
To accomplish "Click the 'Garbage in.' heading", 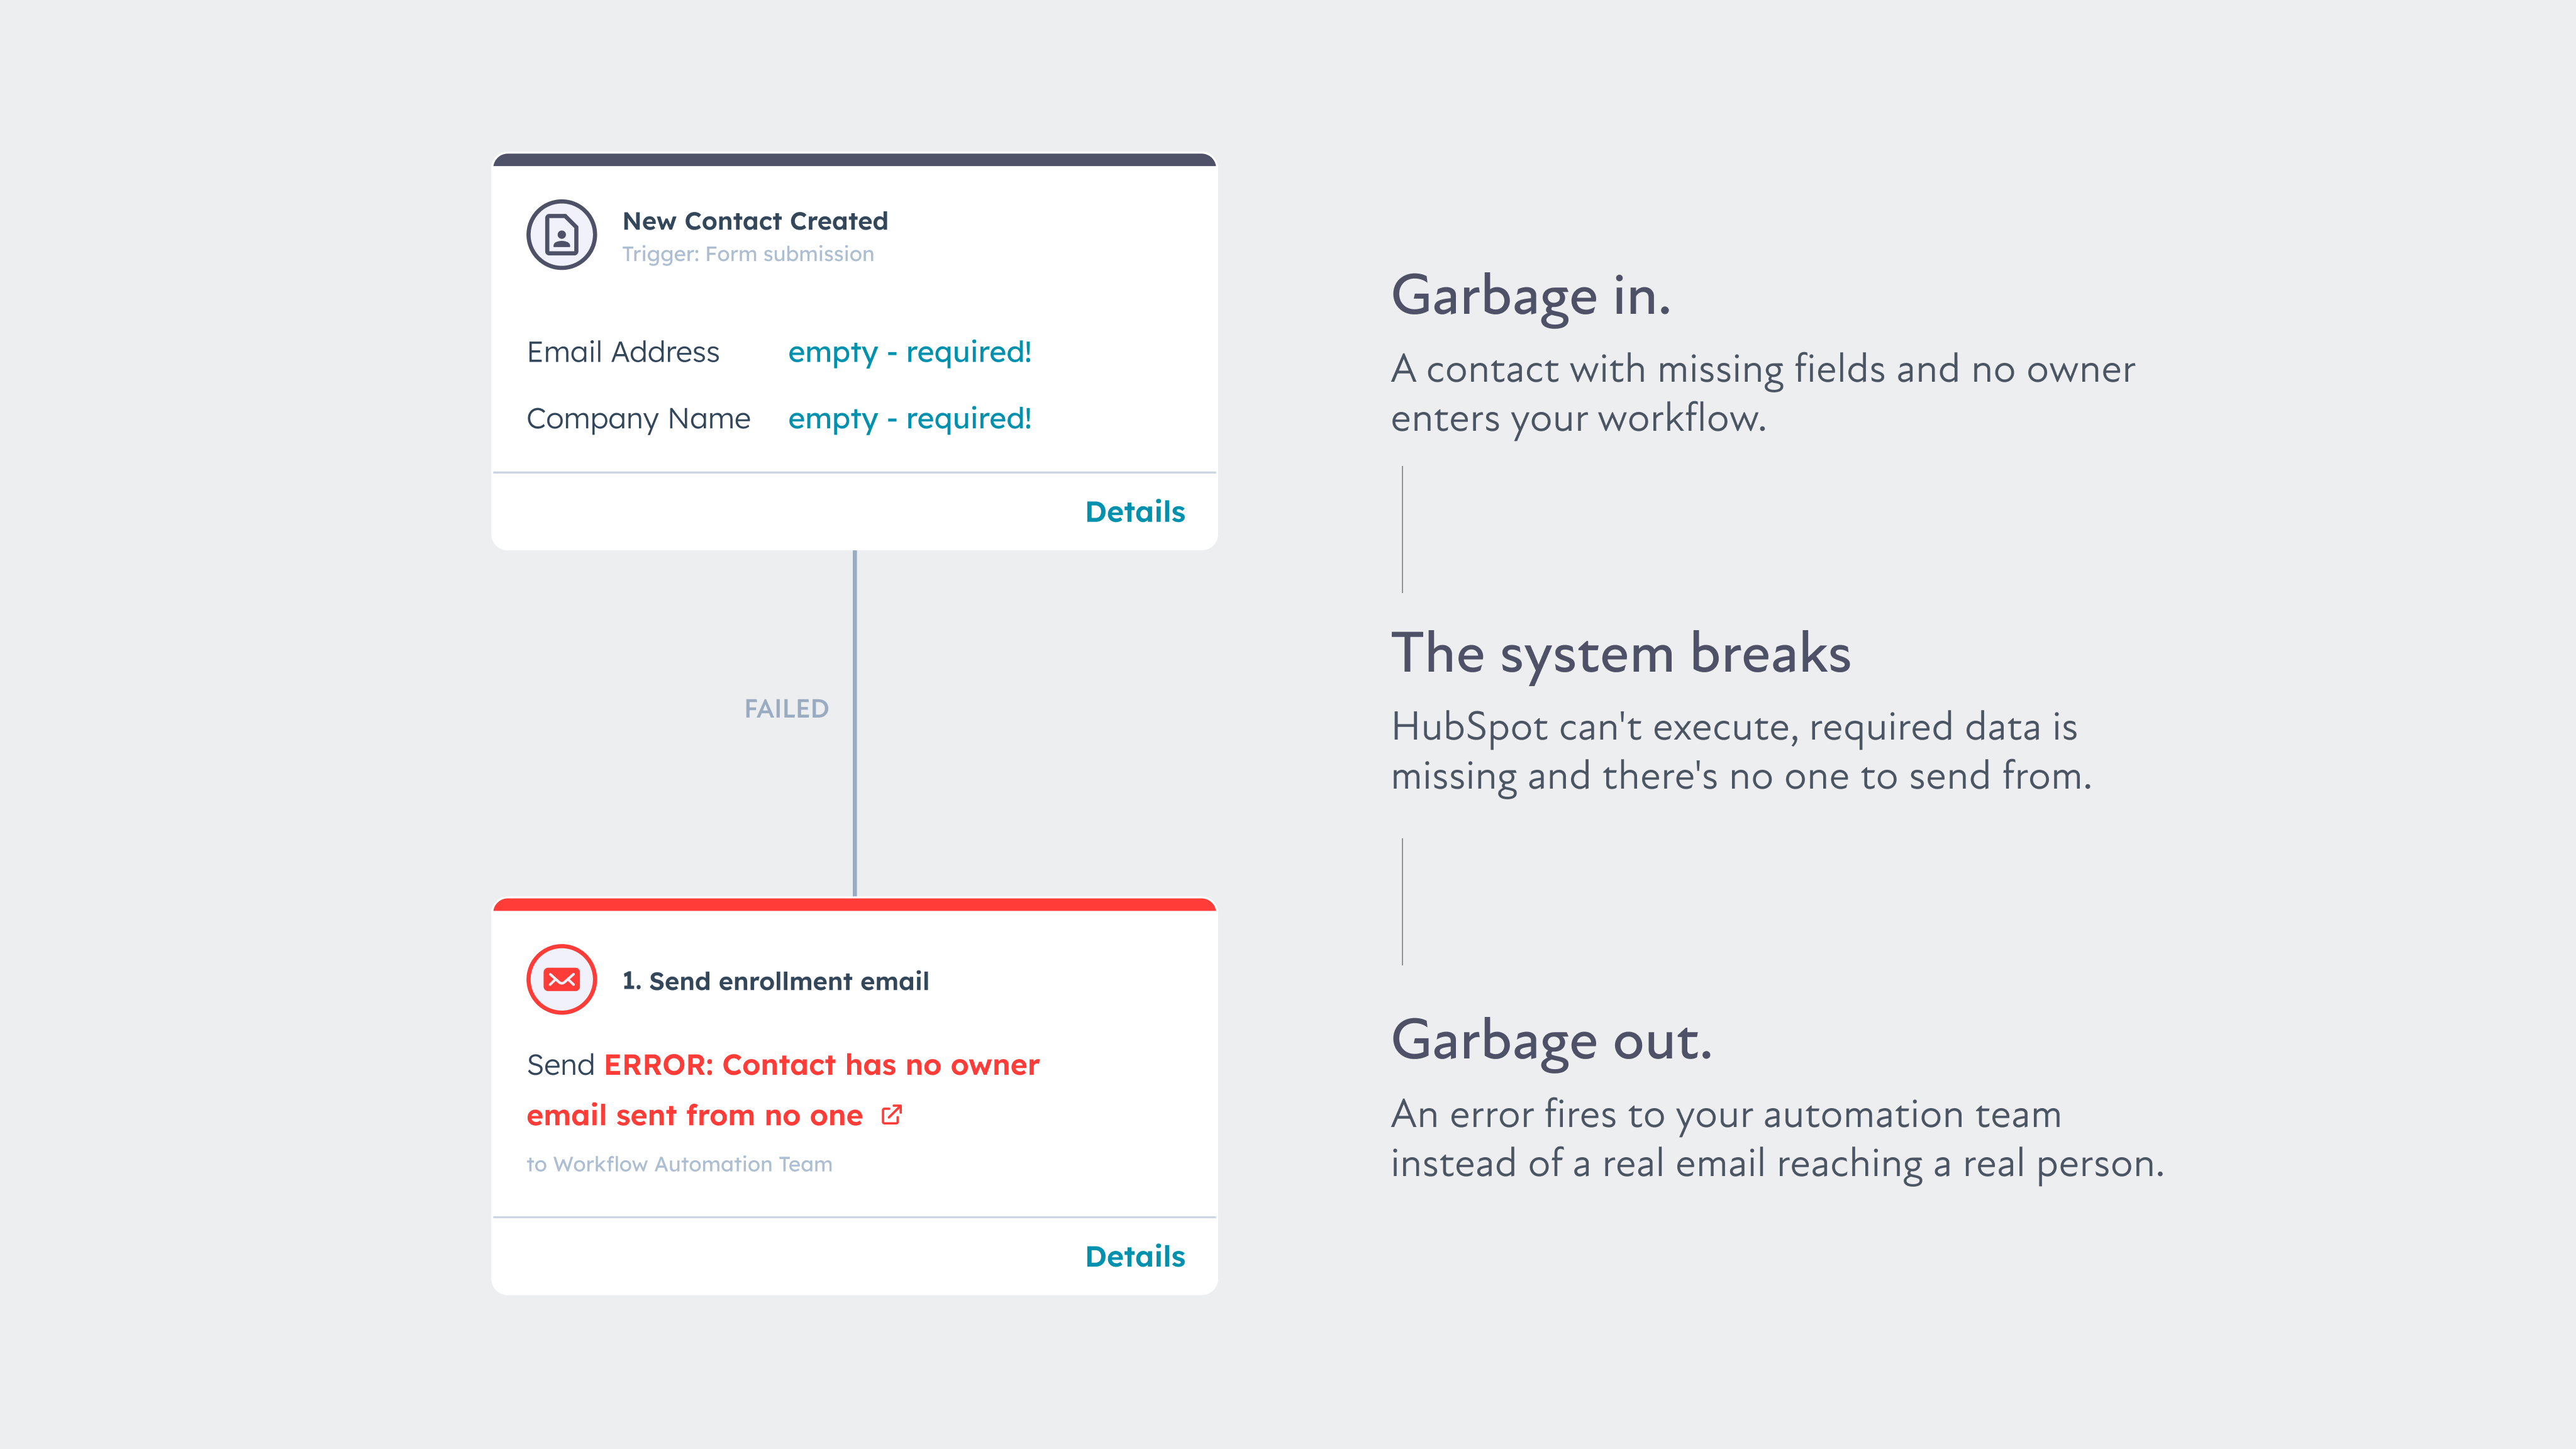I will point(1531,296).
